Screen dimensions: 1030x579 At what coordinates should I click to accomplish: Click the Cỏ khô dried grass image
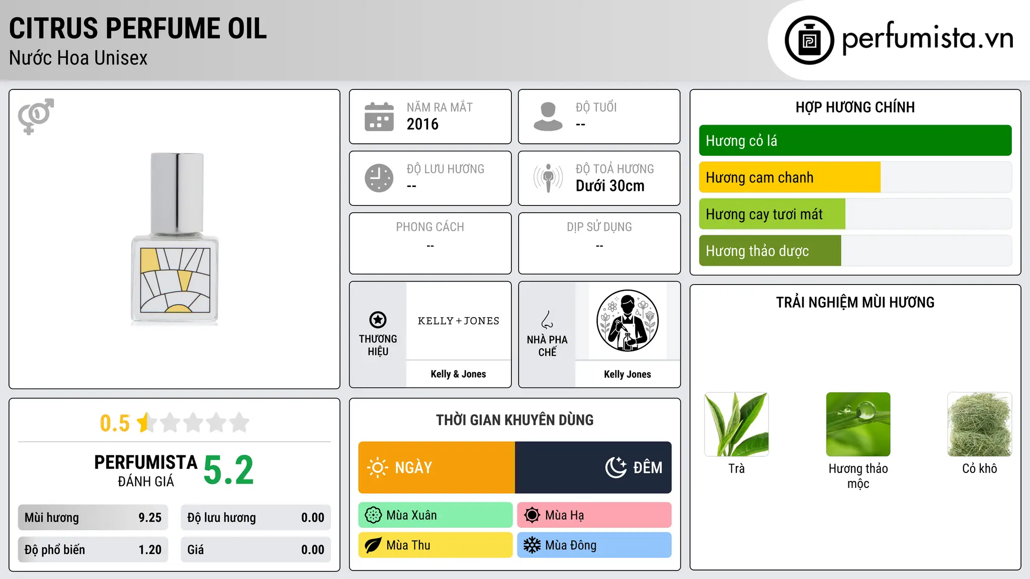pos(980,424)
